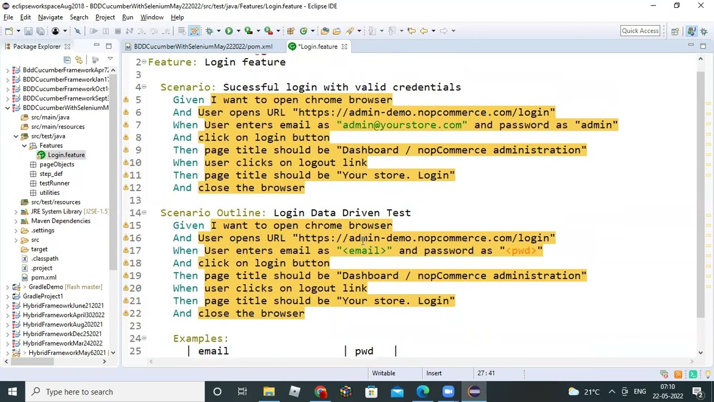This screenshot has width=714, height=402.
Task: Click the New Java Class icon
Action: [303, 31]
